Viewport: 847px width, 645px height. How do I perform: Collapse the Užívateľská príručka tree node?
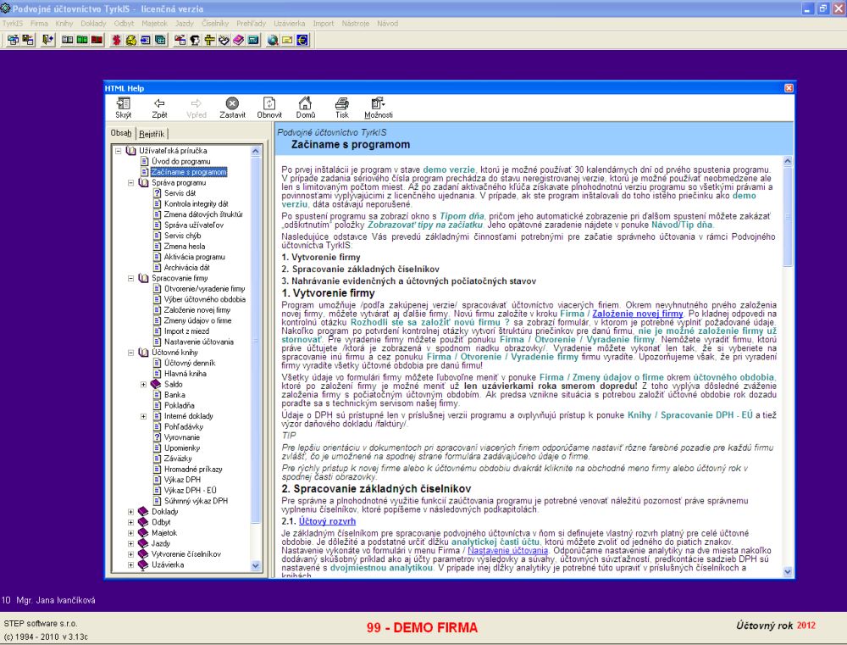click(119, 151)
